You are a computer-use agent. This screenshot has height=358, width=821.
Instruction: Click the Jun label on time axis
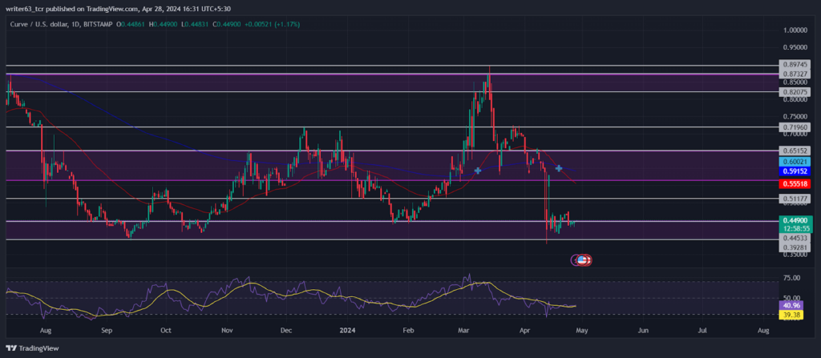[644, 331]
